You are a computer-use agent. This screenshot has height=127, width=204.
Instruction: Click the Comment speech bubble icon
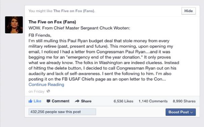[48, 101]
